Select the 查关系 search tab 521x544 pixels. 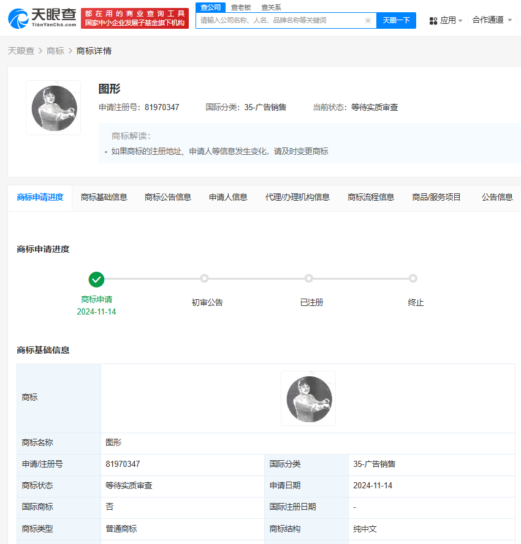(271, 7)
